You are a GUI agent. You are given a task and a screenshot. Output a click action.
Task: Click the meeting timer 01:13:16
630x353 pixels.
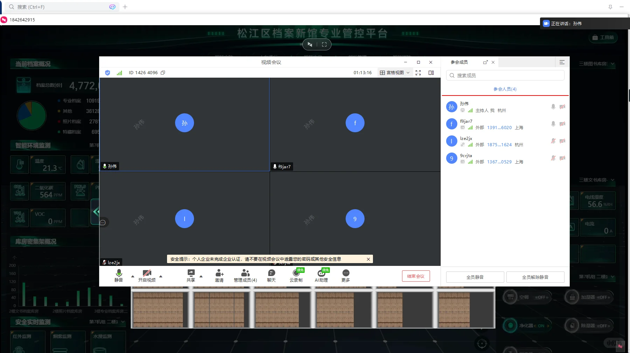tap(362, 73)
